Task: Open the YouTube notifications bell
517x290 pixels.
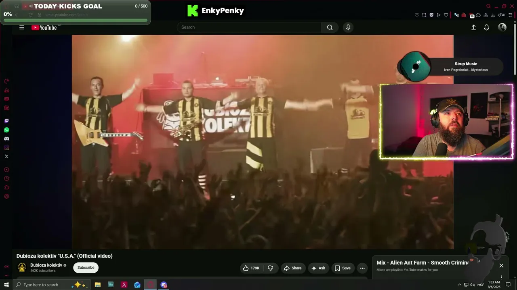Action: (487, 27)
